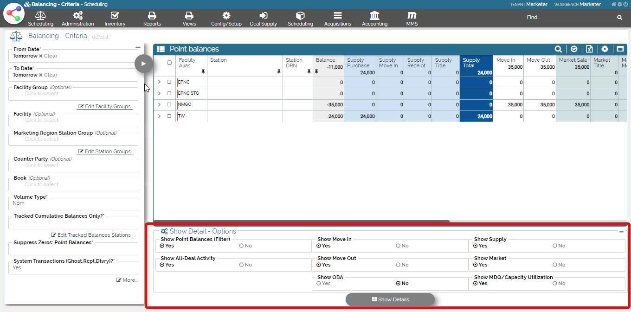The height and width of the screenshot is (312, 631).
Task: Expand the EPNG row
Action: coord(159,82)
